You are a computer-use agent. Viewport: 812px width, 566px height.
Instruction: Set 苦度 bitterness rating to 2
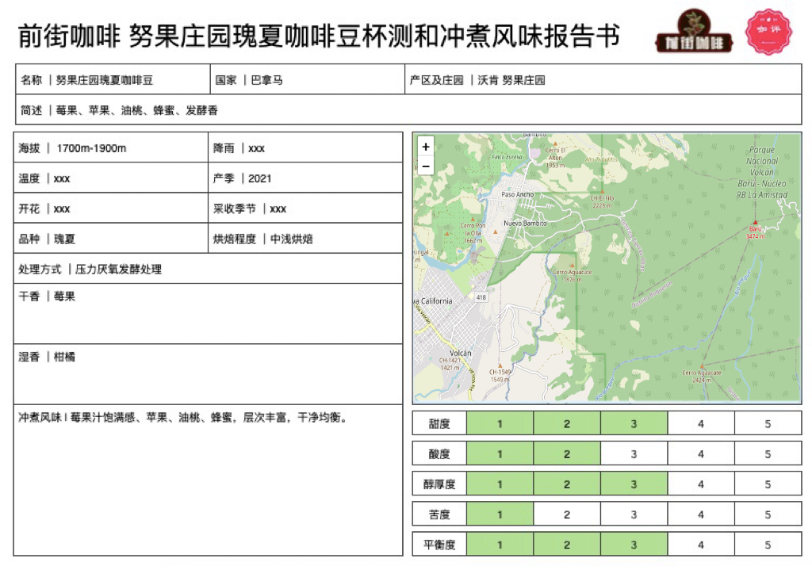pyautogui.click(x=566, y=514)
